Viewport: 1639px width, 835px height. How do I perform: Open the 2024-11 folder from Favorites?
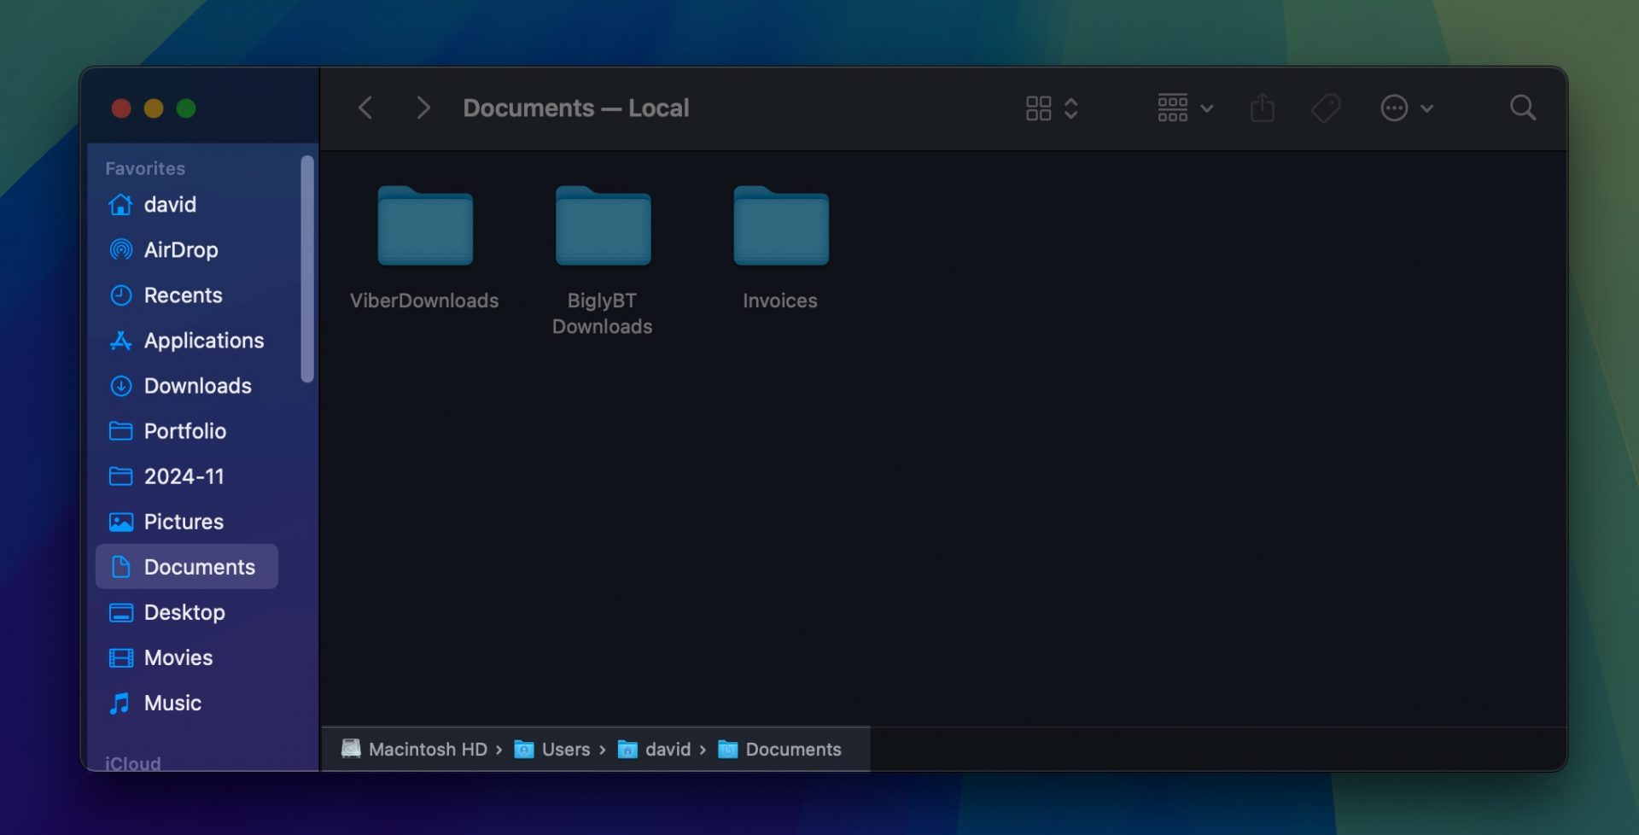pyautogui.click(x=184, y=476)
